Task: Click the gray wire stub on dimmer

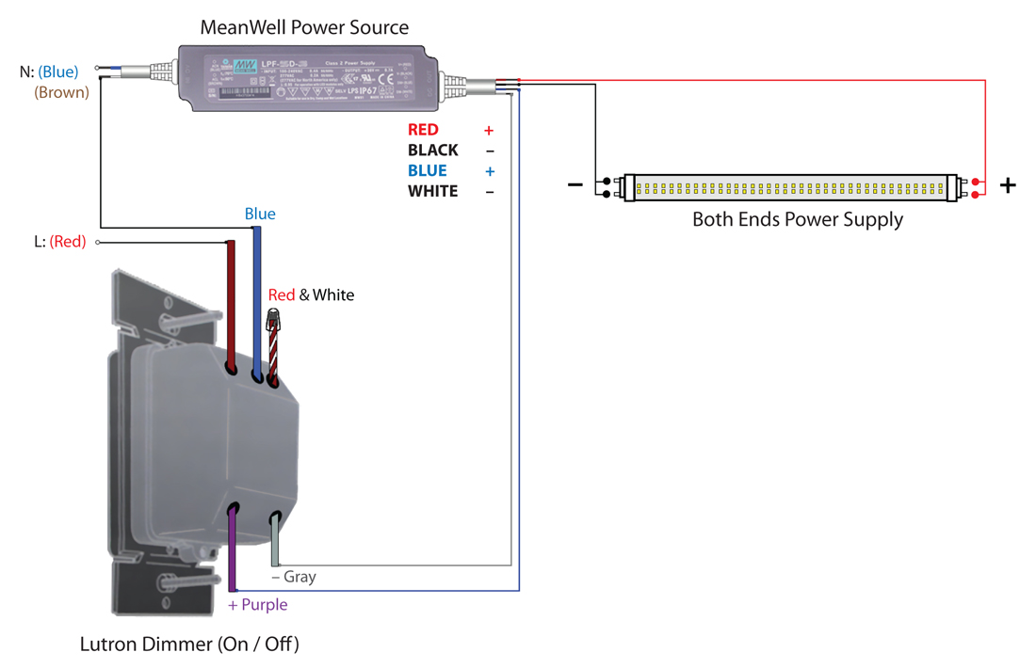Action: pos(275,540)
